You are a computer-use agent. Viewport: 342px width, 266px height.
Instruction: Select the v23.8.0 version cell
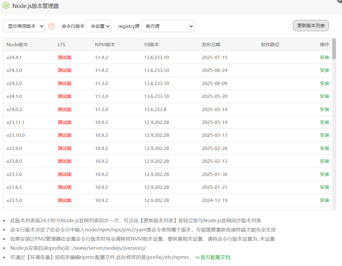click(x=14, y=161)
